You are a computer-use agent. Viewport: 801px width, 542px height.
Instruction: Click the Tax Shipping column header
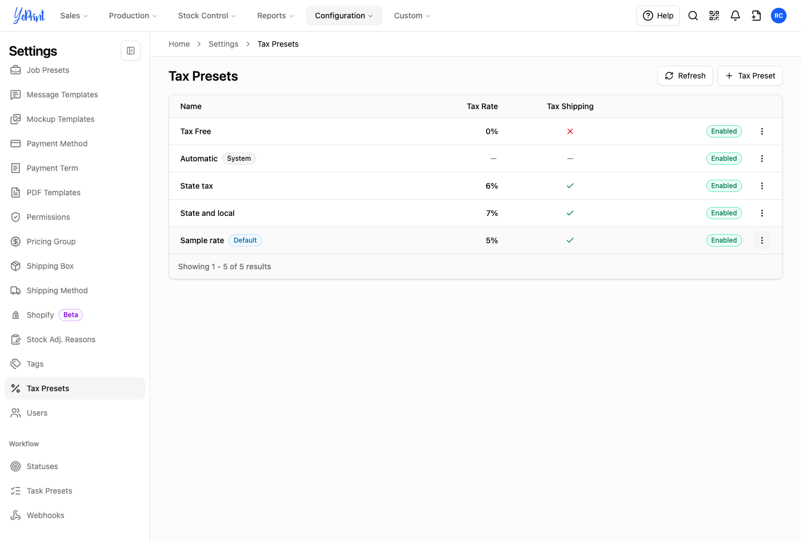(570, 106)
